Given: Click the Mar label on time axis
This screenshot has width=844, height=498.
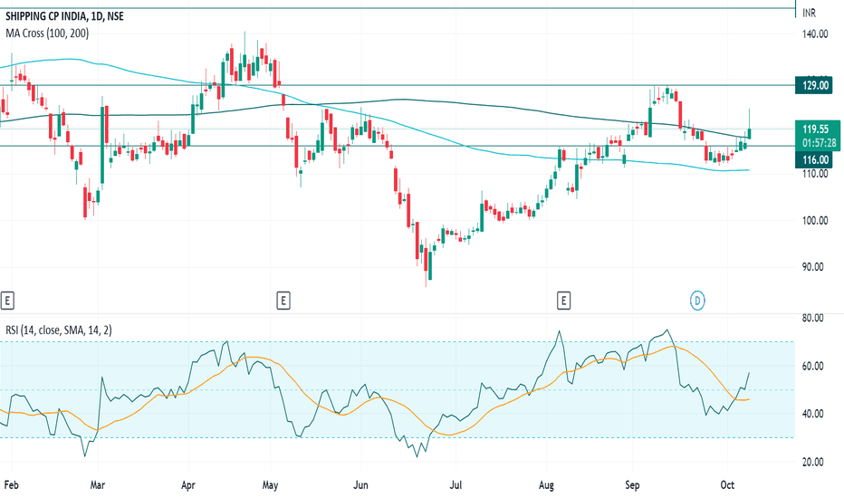Looking at the screenshot, I should [98, 485].
